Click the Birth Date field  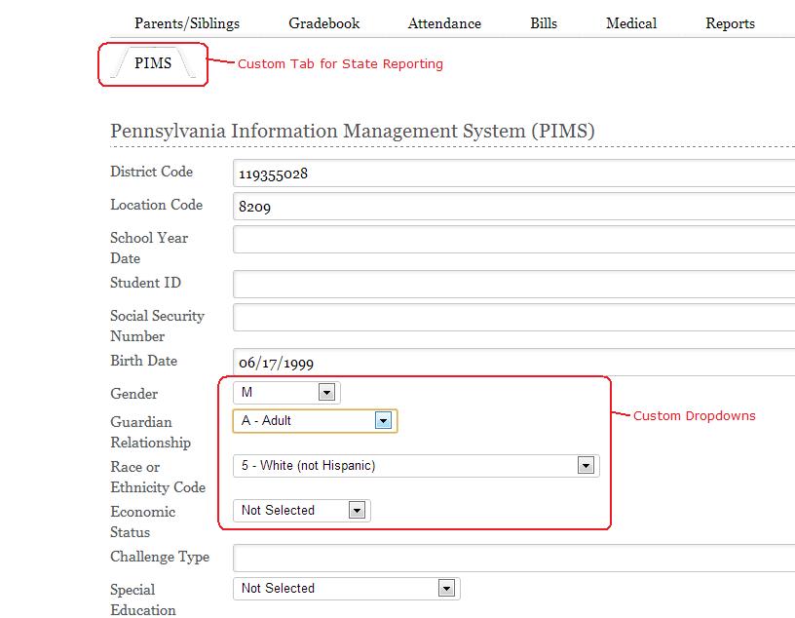point(513,363)
